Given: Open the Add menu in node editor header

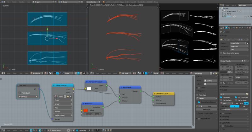Looking at the screenshot, I should [21, 130].
